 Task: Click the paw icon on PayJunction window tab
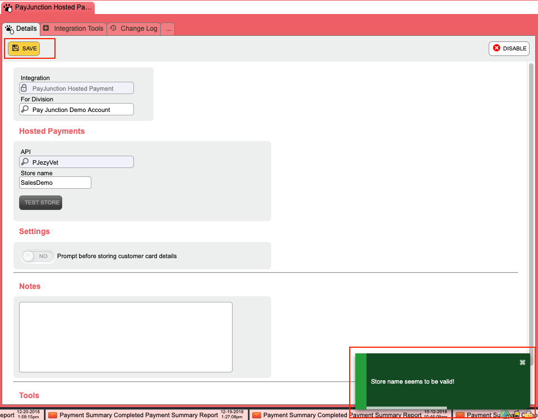coord(8,8)
